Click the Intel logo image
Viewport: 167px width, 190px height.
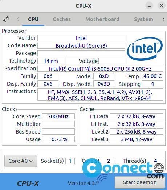click(145, 49)
